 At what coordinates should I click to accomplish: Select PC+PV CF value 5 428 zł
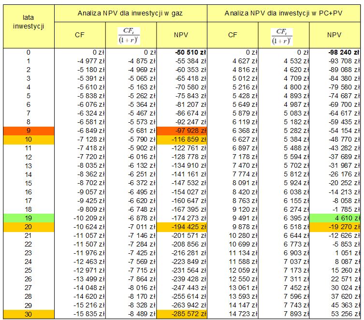pos(245,96)
